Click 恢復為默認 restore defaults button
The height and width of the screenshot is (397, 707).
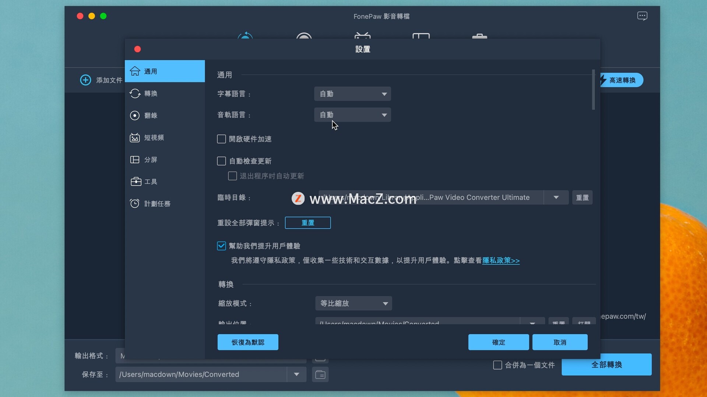[248, 342]
